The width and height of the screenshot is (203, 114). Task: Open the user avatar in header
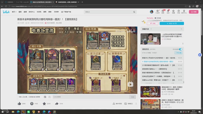[x=151, y=12]
